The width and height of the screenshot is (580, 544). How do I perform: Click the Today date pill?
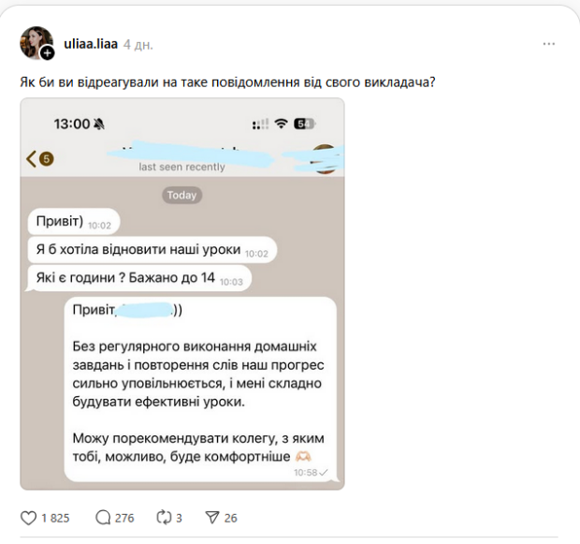point(181,195)
